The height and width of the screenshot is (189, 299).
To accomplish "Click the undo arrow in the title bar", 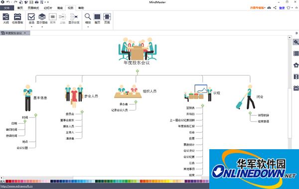I will 8,2.
